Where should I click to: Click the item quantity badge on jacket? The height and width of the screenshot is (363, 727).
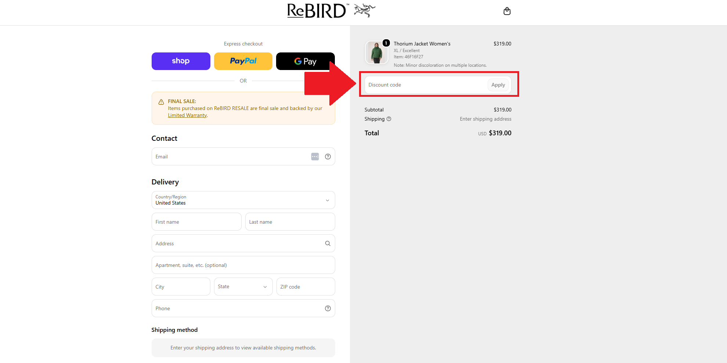click(386, 43)
